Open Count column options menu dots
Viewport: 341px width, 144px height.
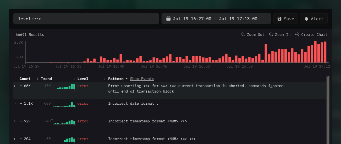[37, 79]
